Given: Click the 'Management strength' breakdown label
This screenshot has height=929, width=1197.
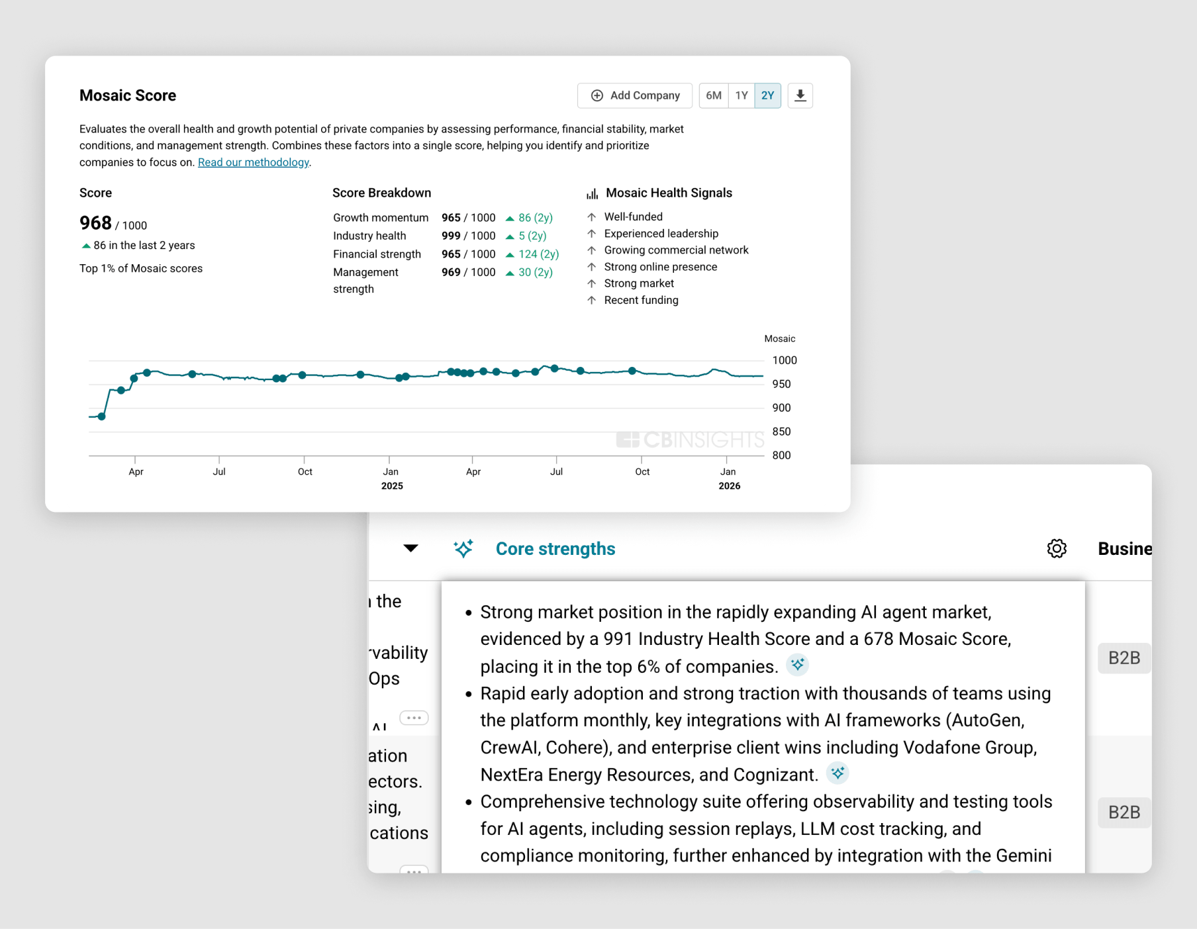Looking at the screenshot, I should [365, 281].
